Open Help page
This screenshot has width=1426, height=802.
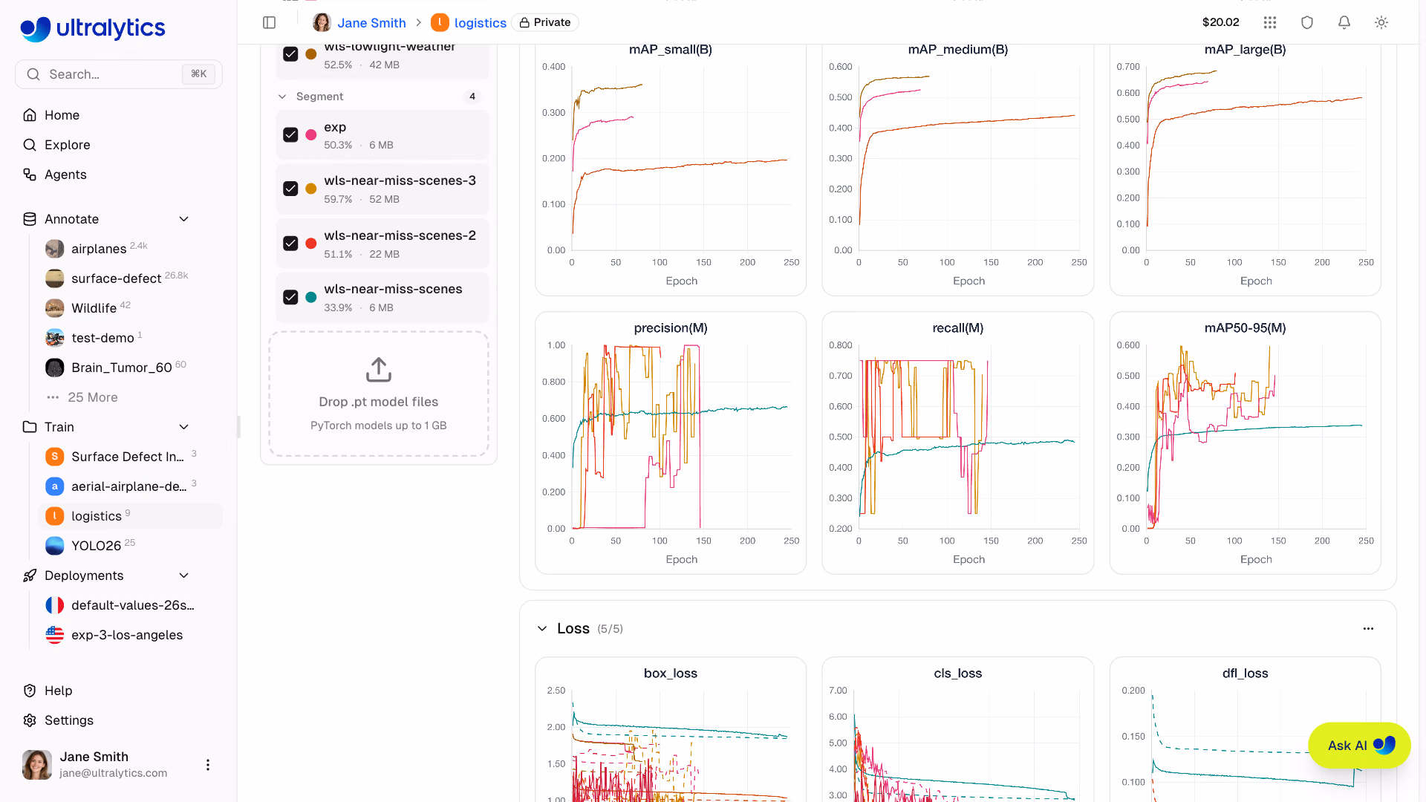pyautogui.click(x=58, y=691)
